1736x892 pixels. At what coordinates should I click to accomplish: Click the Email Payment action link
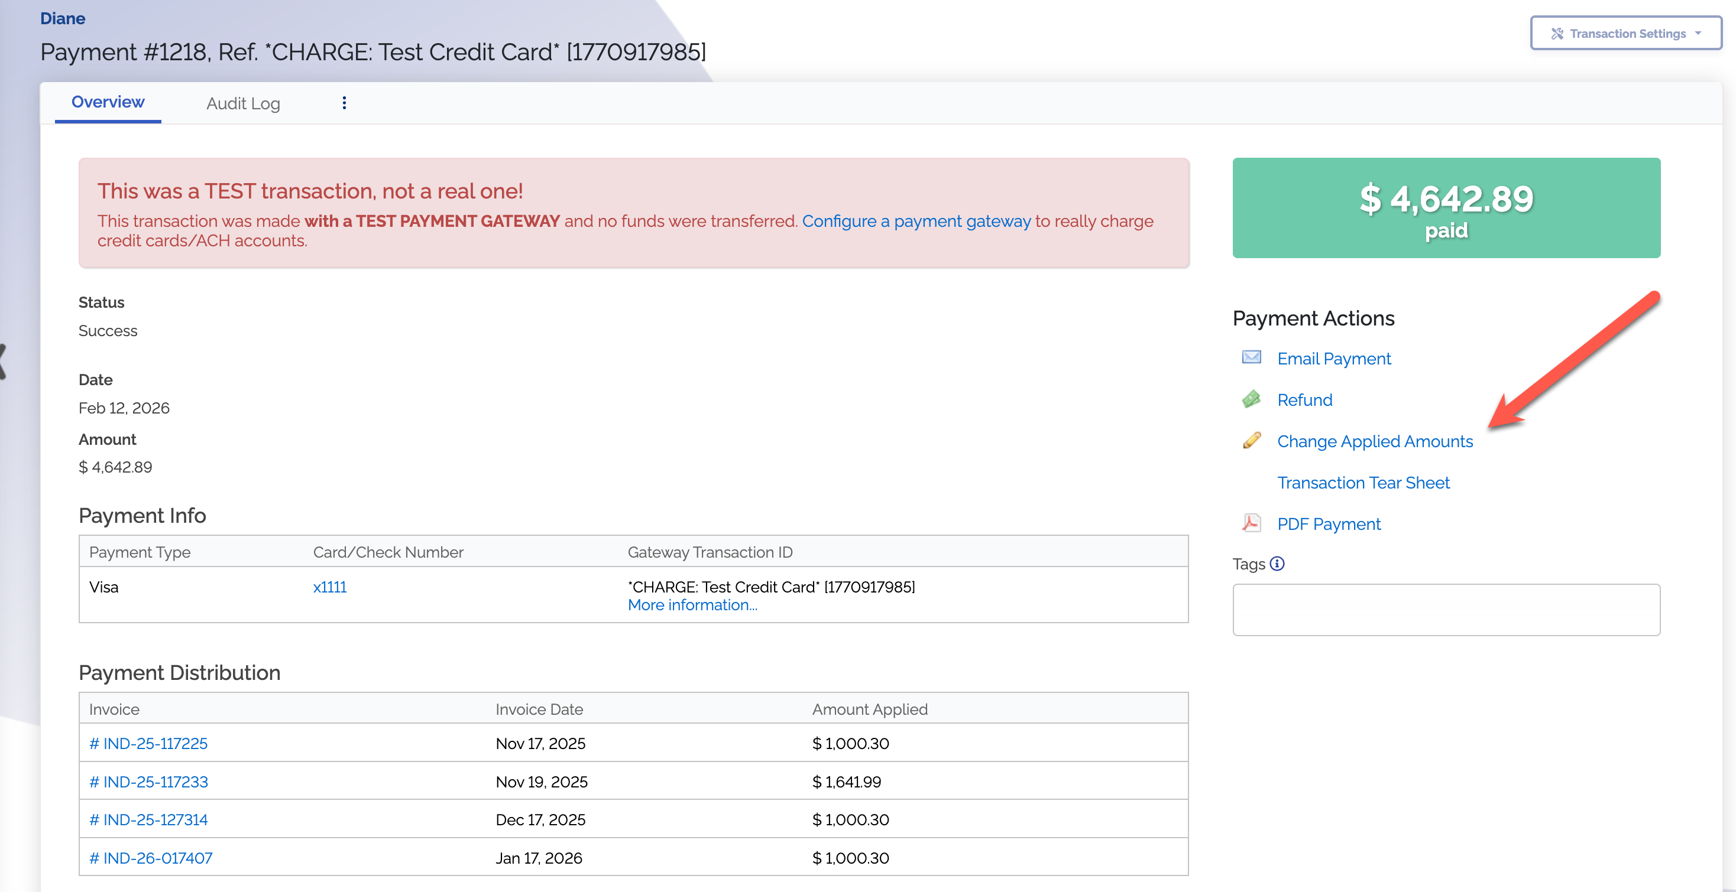tap(1334, 359)
